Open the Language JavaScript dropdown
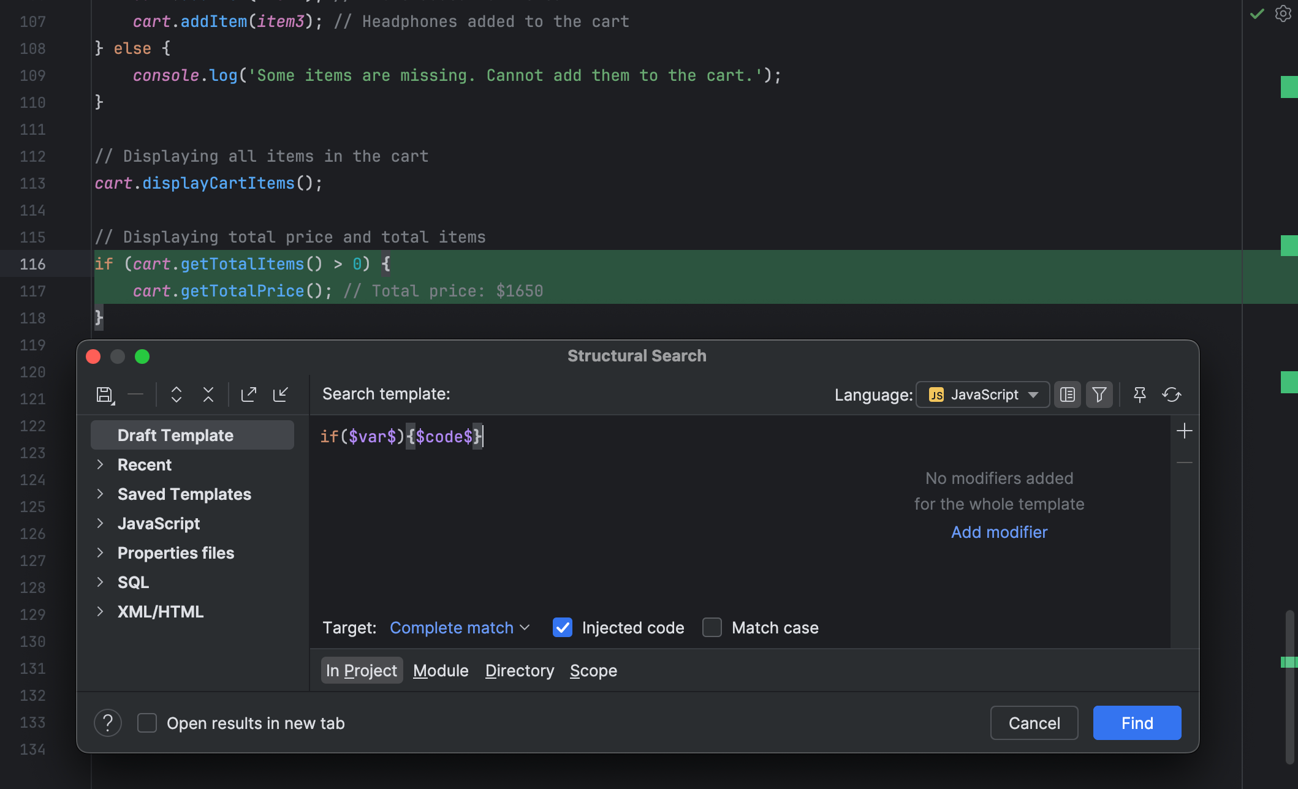The width and height of the screenshot is (1298, 789). pos(982,394)
